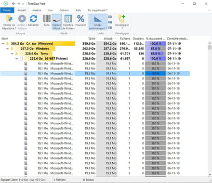Choose a directory to scan
The image size is (212, 183).
(9, 22)
